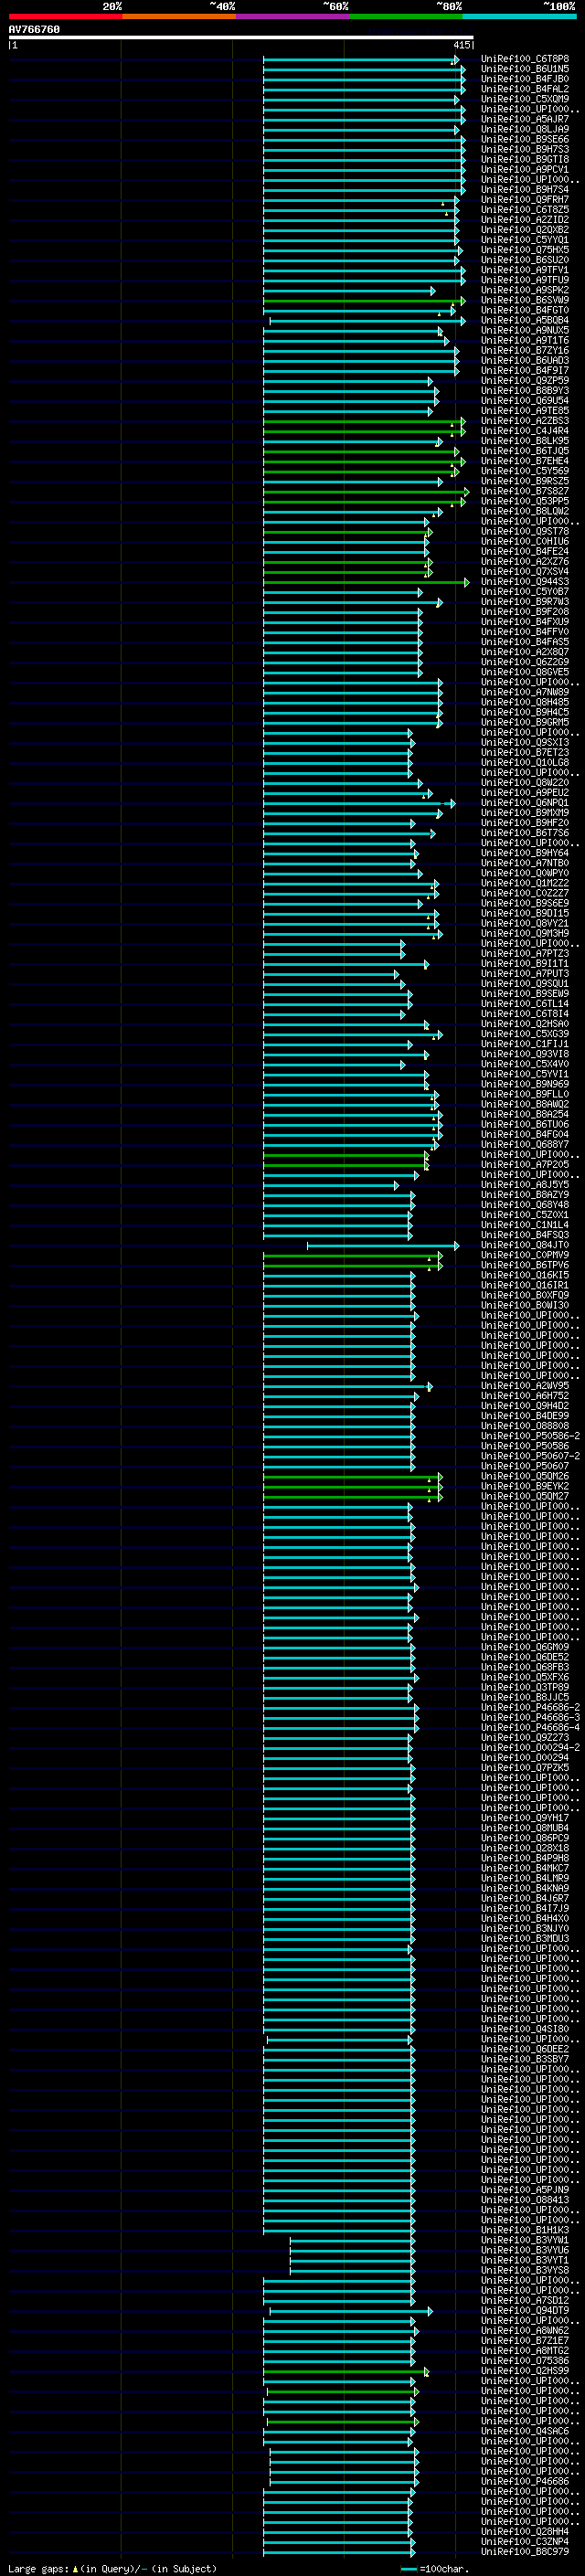Open the UniRef100_C6T8P8 hit
Viewport: 585px width, 2576px height.
(x=525, y=59)
